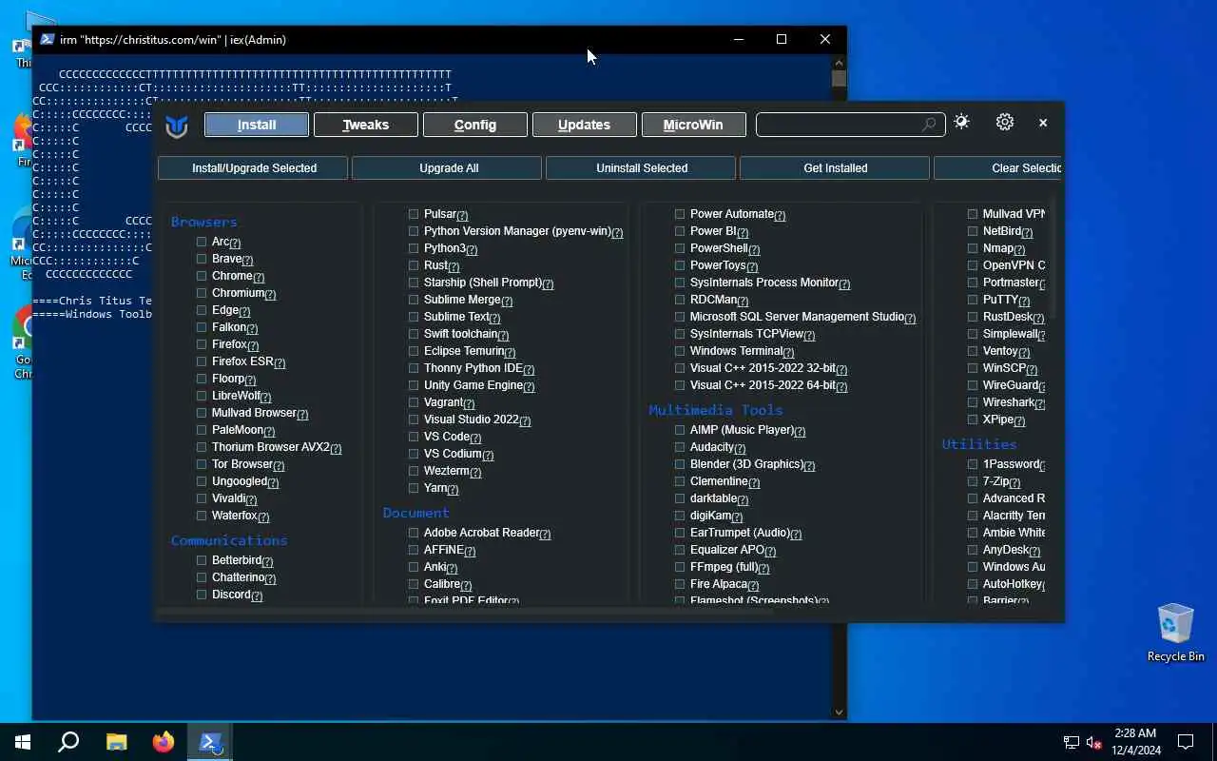Check the 7-Zip checkbox
This screenshot has height=761, width=1217.
[x=973, y=481]
